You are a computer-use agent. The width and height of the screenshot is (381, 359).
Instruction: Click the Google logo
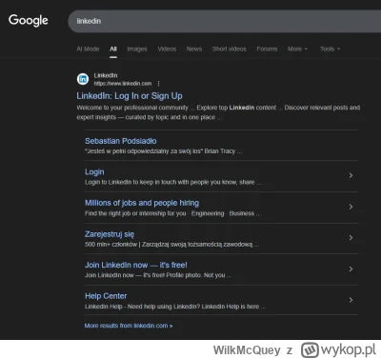(29, 20)
